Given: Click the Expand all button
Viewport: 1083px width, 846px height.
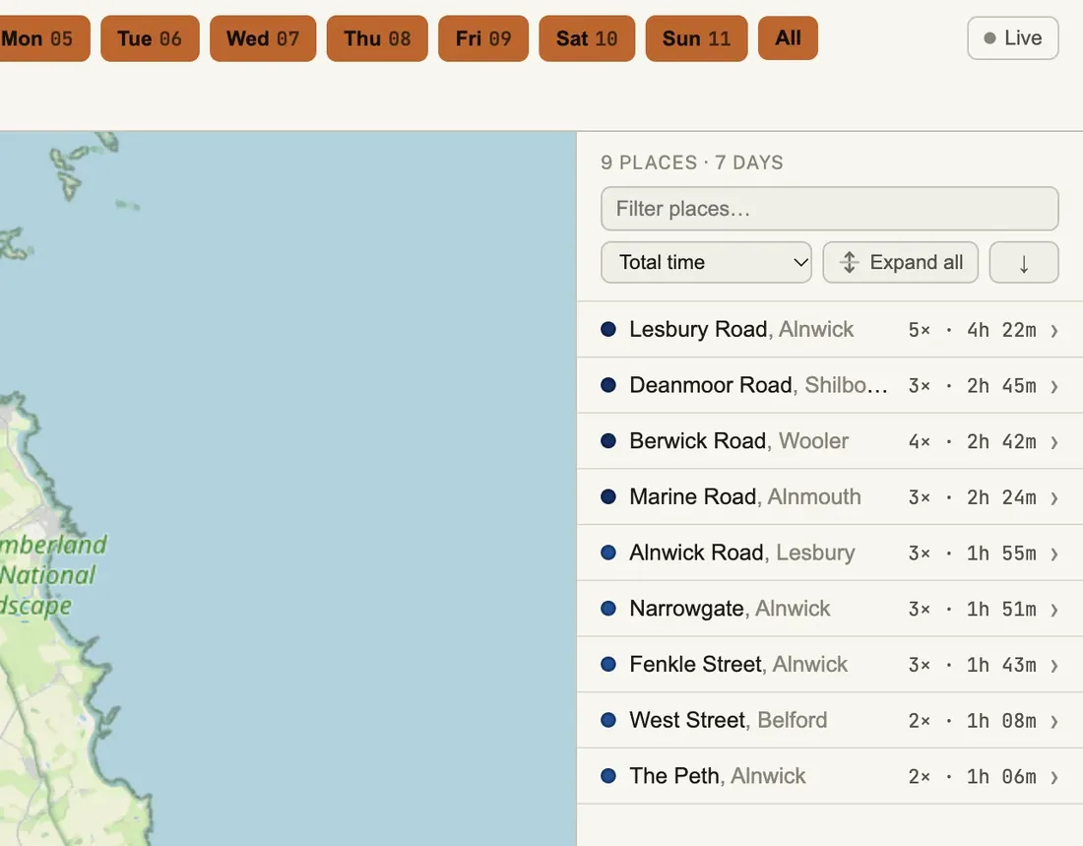Looking at the screenshot, I should [x=900, y=262].
